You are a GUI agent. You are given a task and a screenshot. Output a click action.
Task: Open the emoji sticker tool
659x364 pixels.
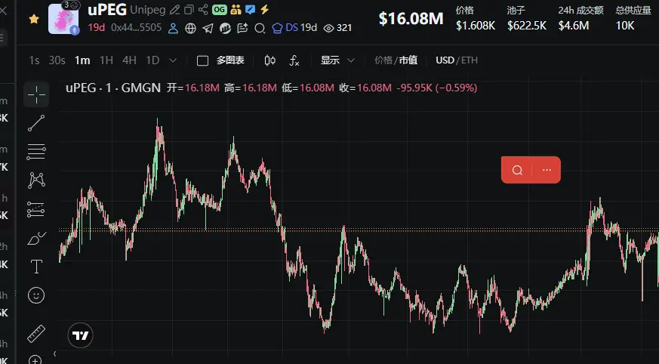coord(36,295)
